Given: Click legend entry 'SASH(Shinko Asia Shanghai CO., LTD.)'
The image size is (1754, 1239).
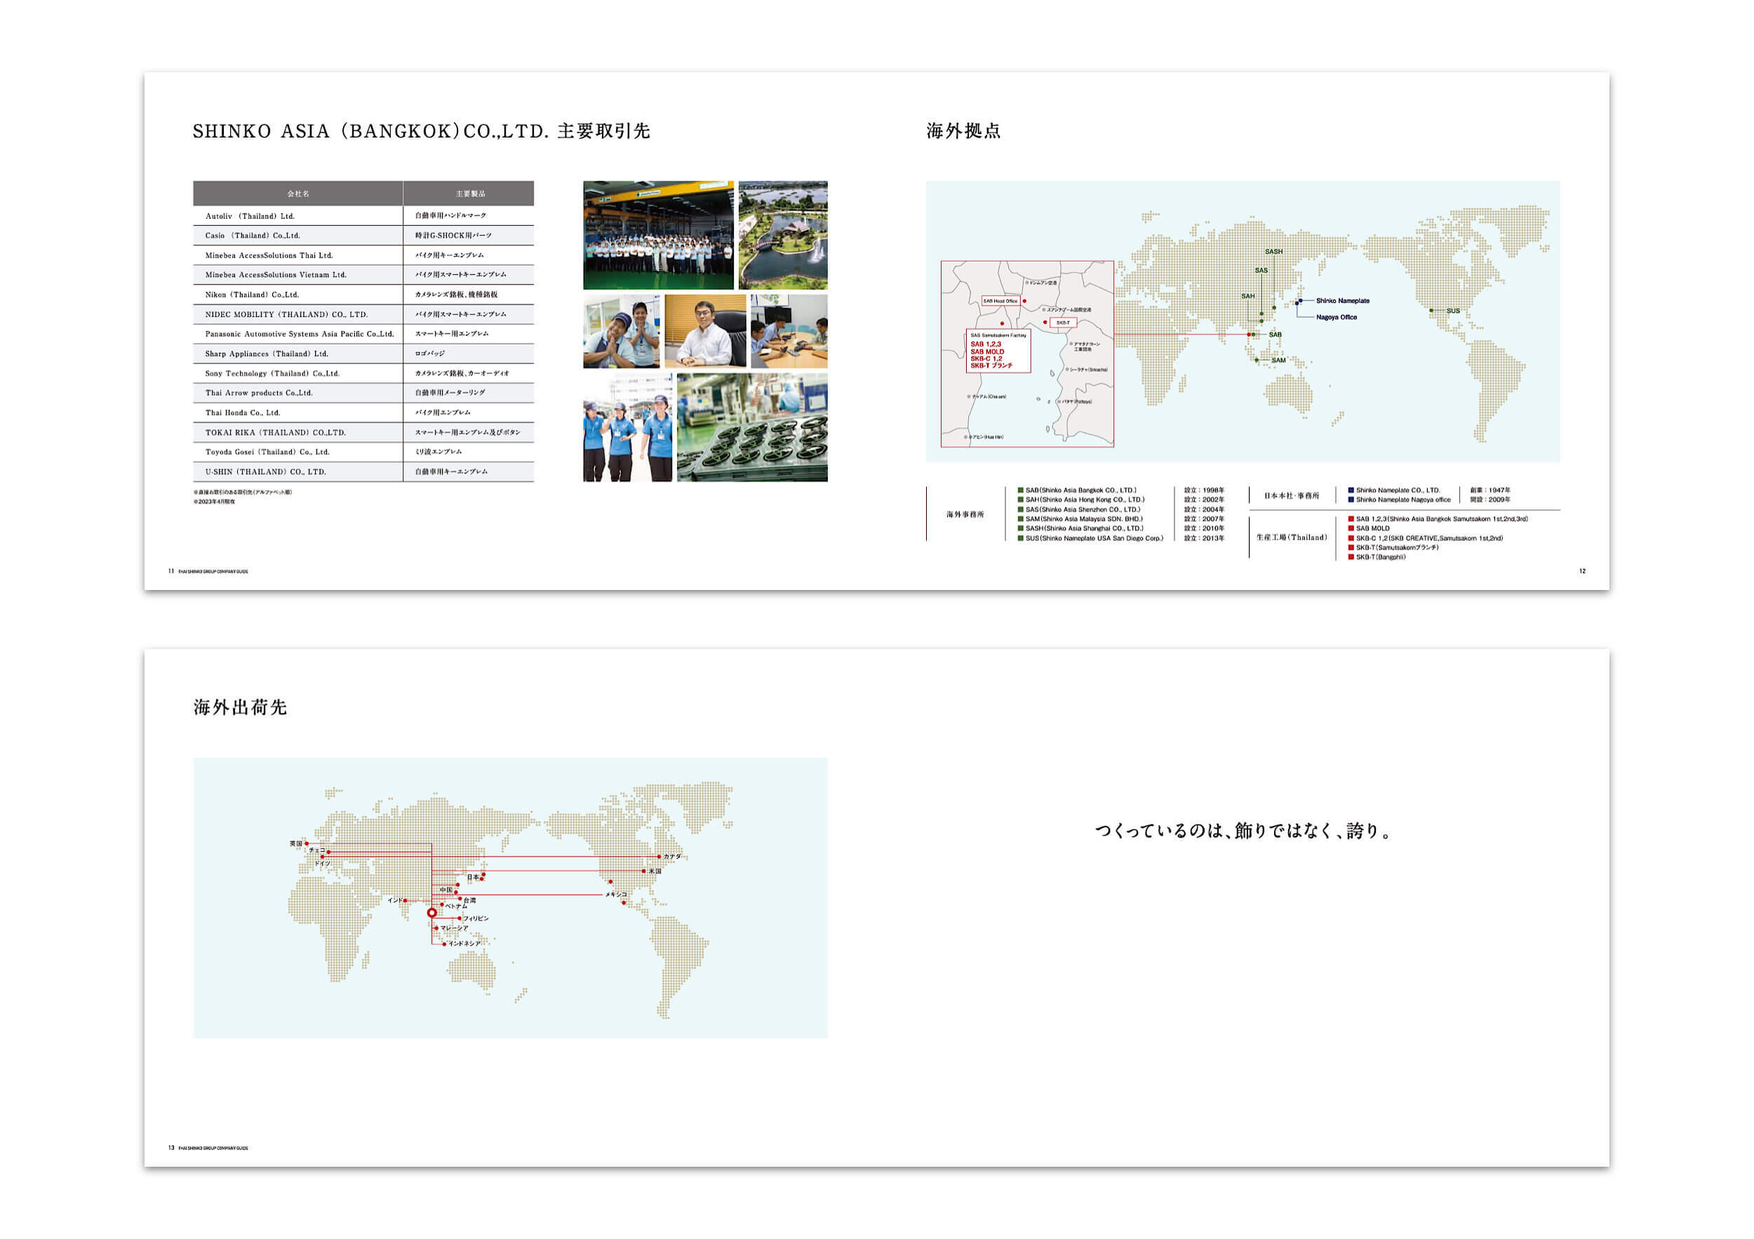Looking at the screenshot, I should coord(1081,528).
